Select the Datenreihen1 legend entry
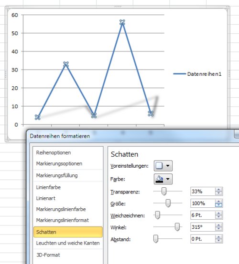This screenshot has width=239, height=264. click(x=197, y=74)
